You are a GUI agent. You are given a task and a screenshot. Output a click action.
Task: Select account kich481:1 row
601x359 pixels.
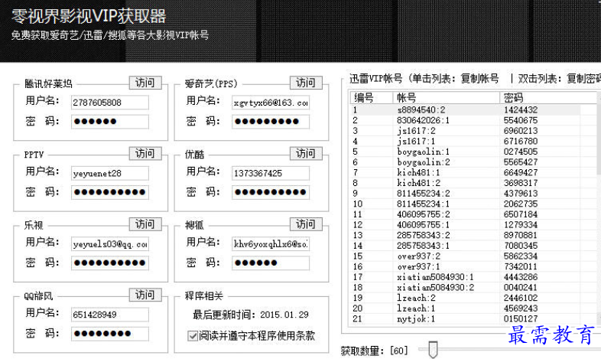point(466,172)
